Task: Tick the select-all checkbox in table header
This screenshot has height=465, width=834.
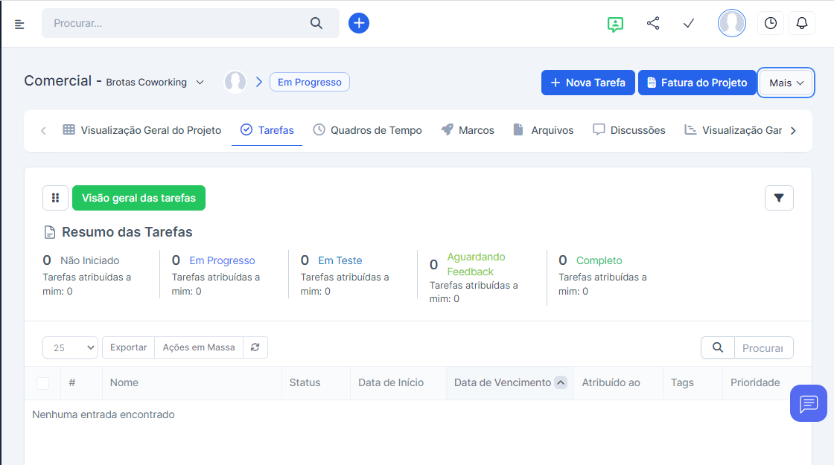Action: pos(43,383)
